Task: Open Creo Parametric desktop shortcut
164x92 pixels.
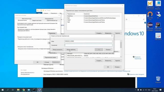Action: 158,5
